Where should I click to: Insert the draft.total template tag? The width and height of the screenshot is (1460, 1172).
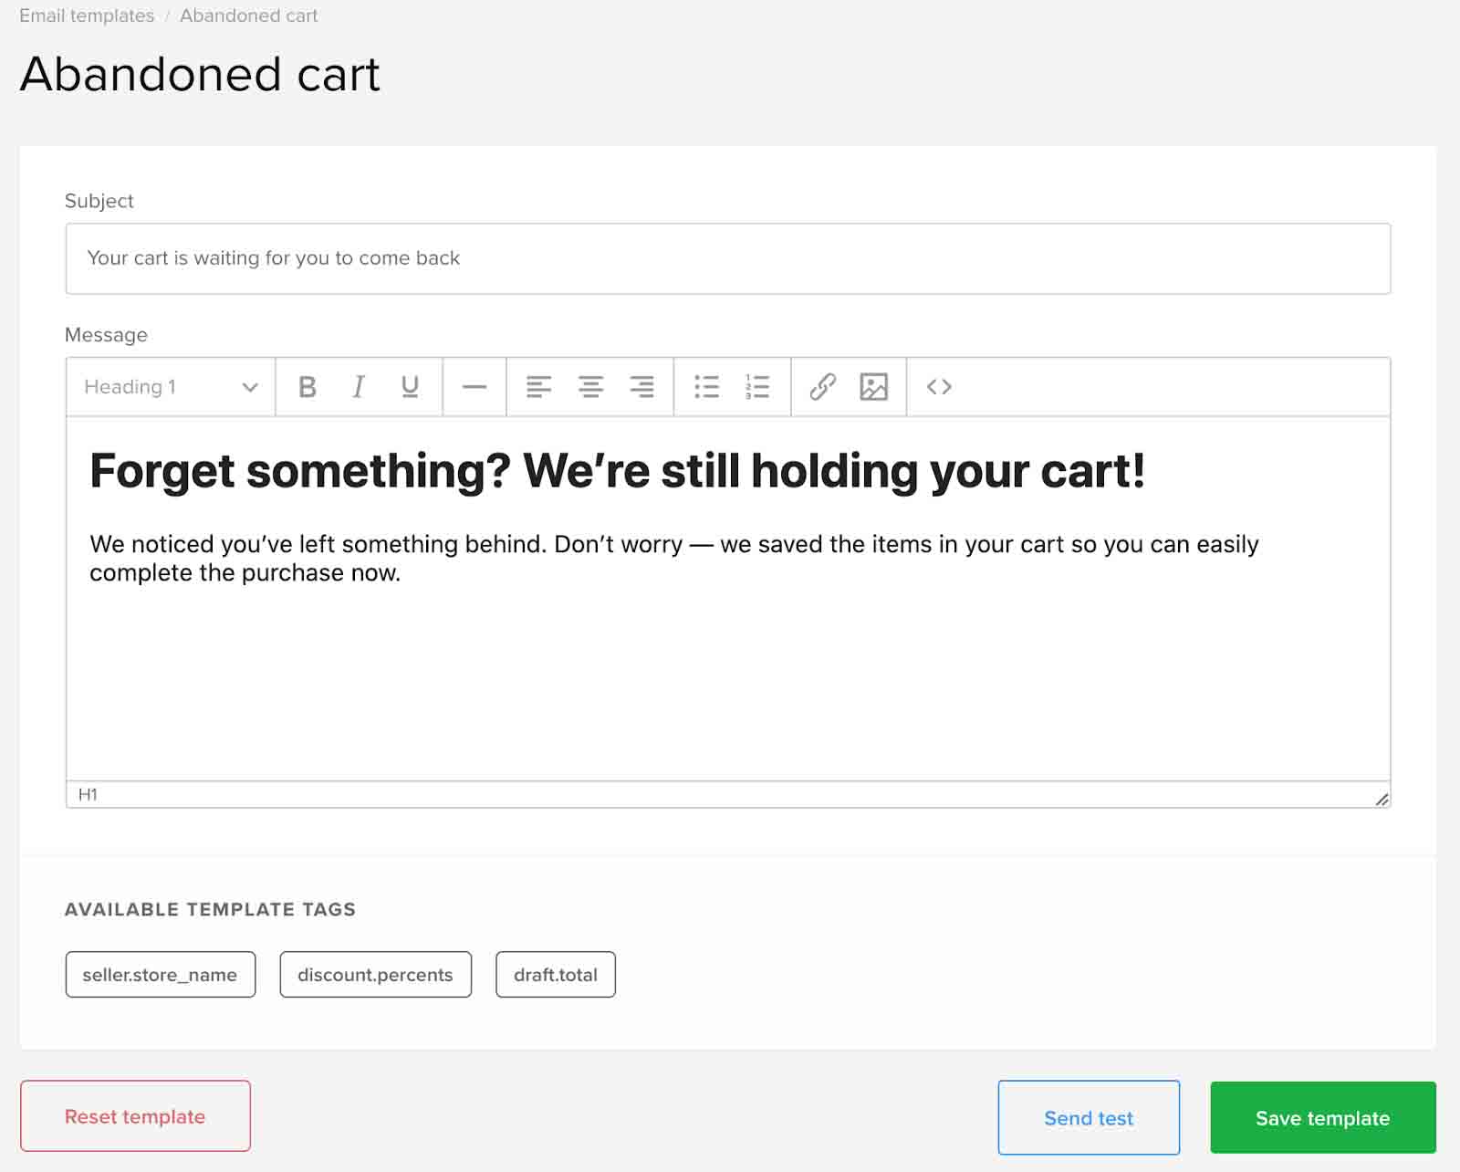(556, 975)
